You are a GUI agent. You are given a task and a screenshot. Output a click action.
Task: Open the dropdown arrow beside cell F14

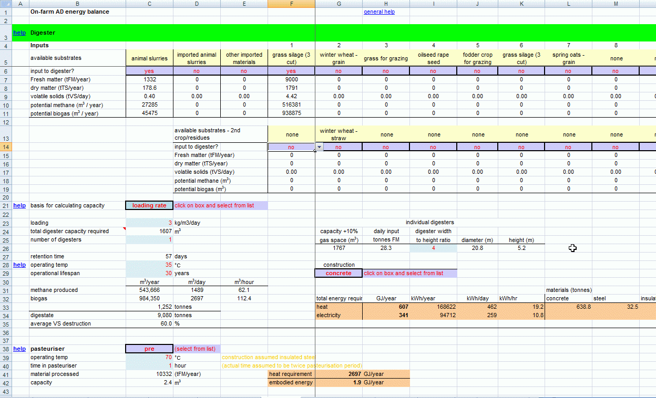click(319, 148)
